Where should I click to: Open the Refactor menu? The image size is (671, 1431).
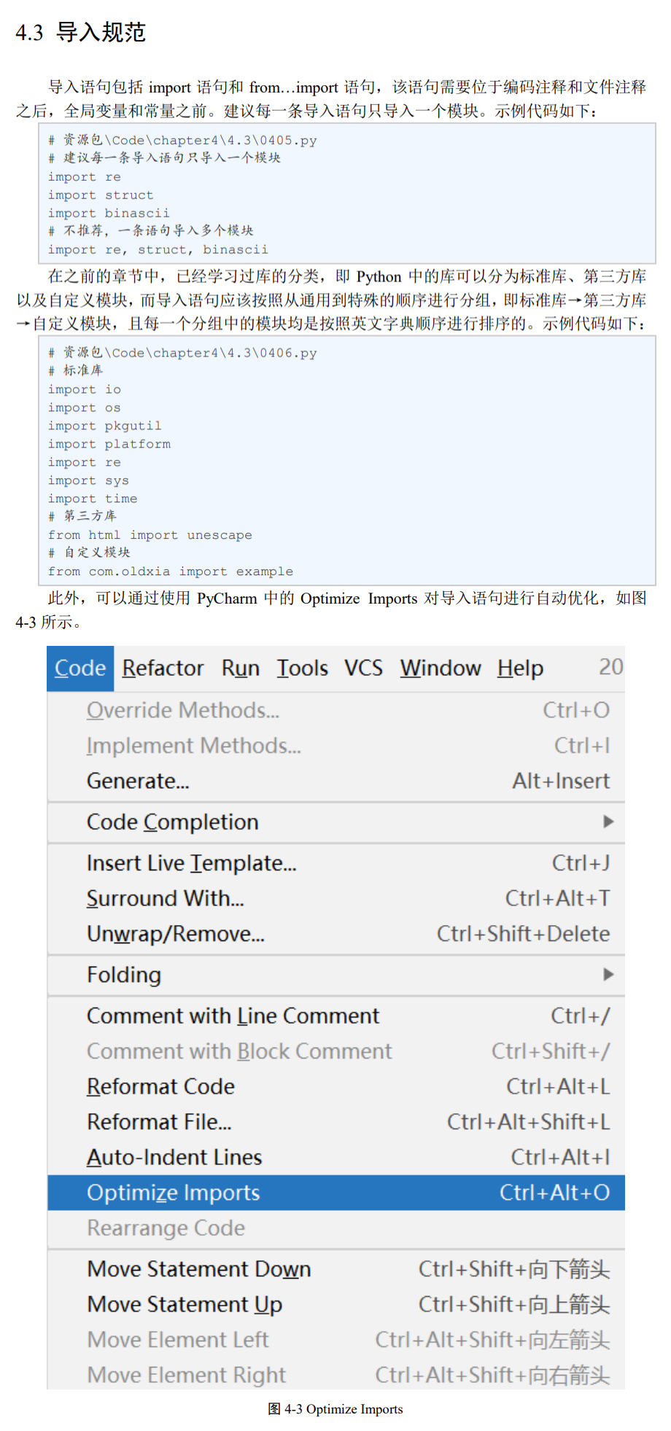point(163,668)
